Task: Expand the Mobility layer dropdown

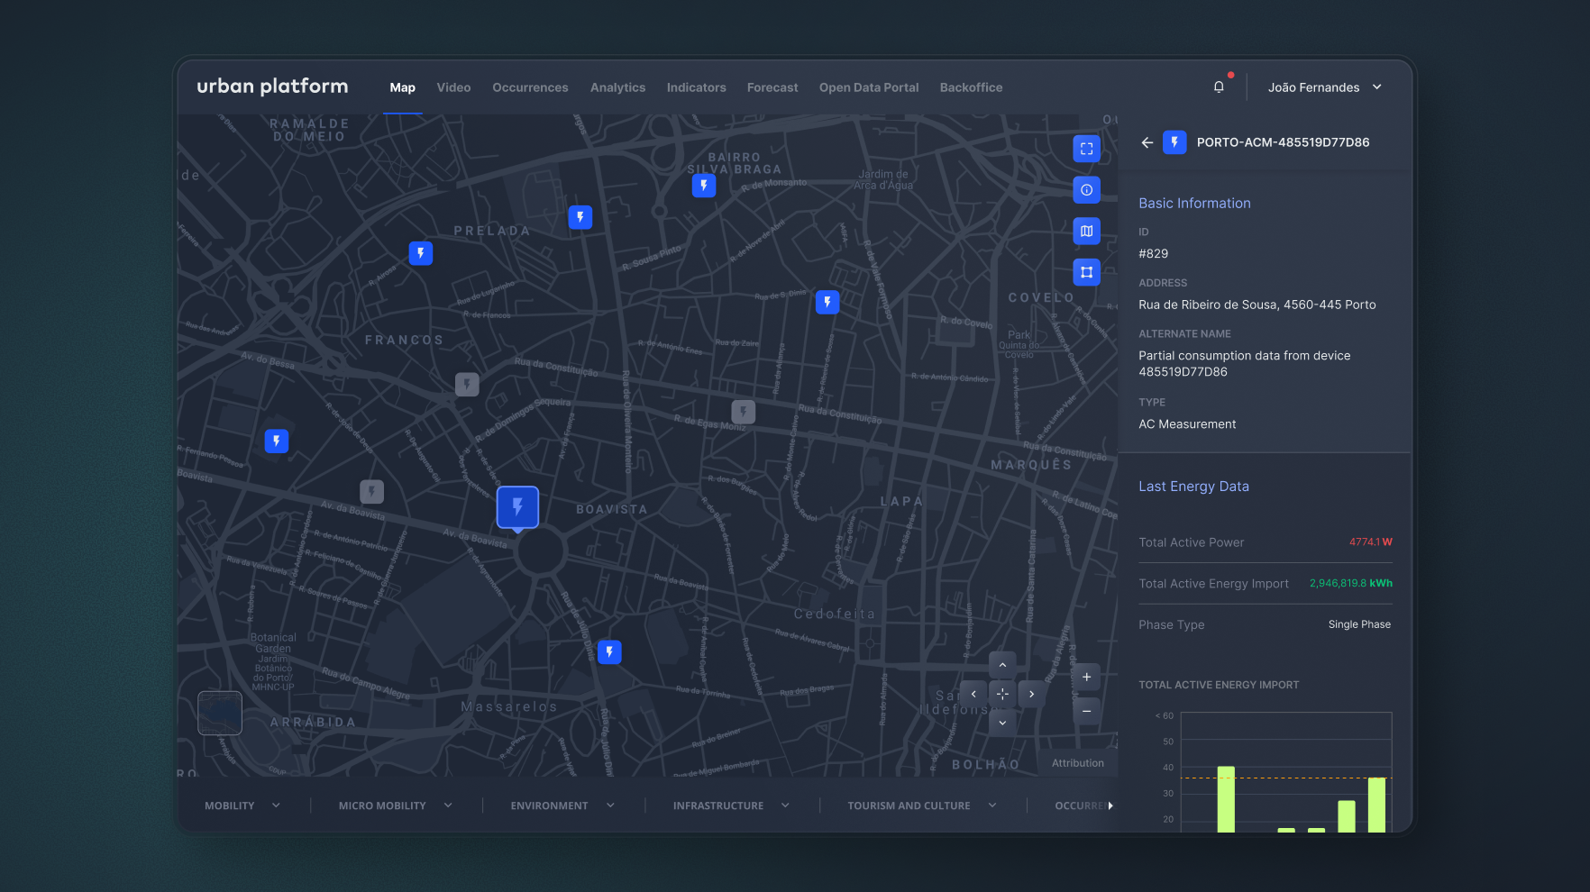Action: (242, 806)
